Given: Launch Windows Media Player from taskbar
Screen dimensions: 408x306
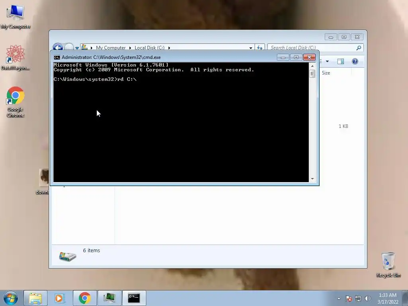Looking at the screenshot, I should pos(59,298).
